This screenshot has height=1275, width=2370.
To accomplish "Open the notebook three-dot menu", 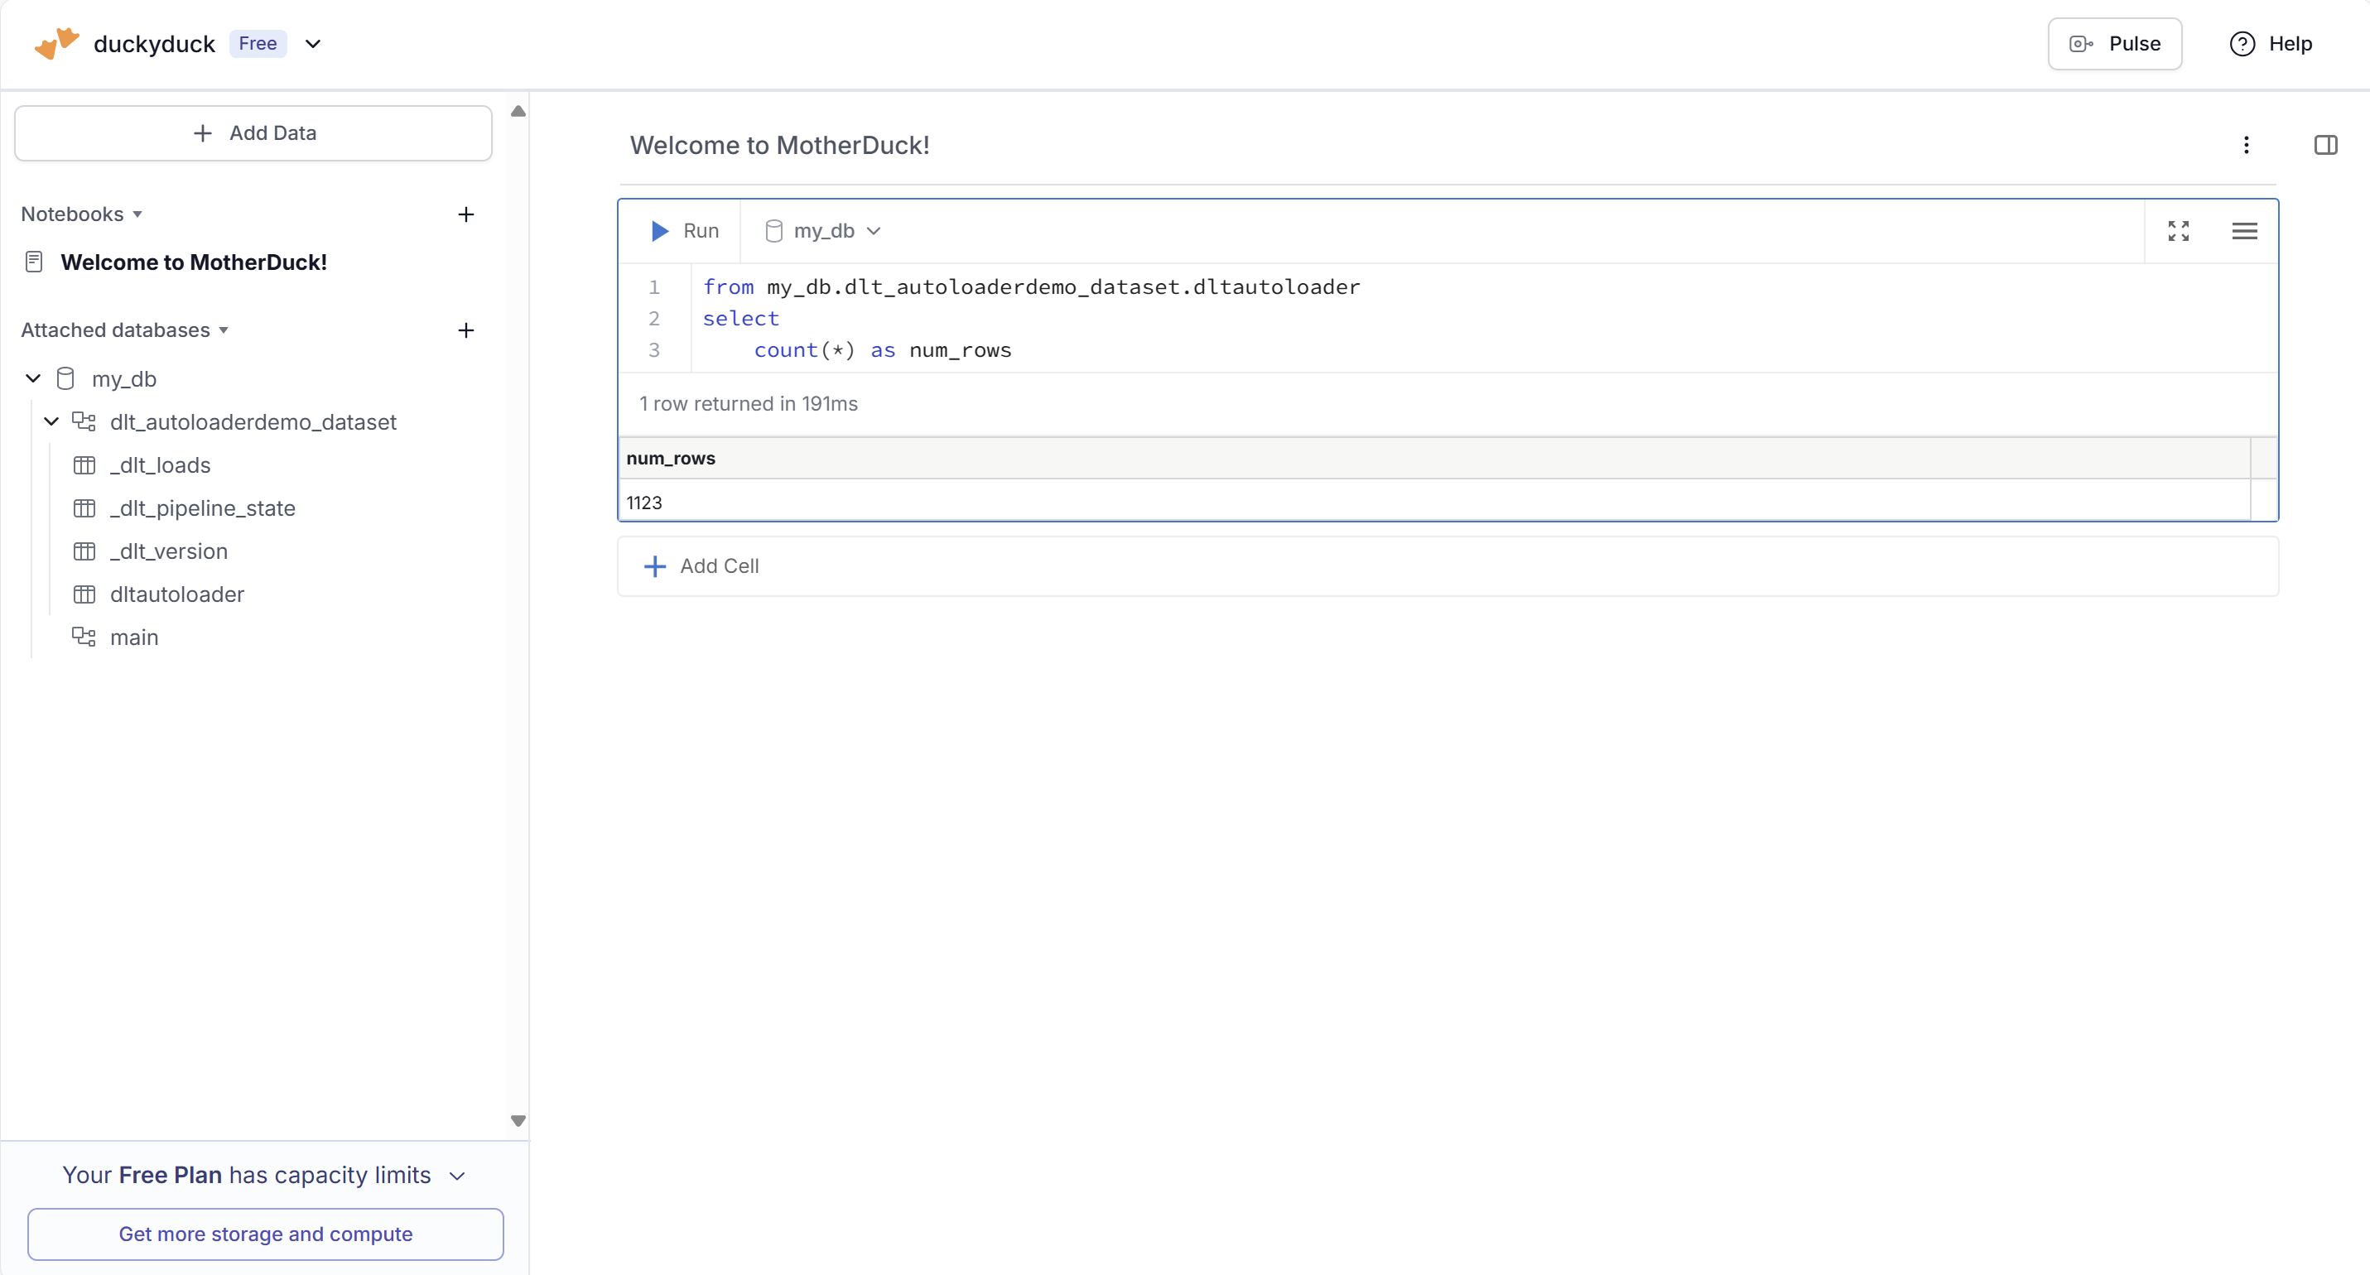I will click(2247, 144).
